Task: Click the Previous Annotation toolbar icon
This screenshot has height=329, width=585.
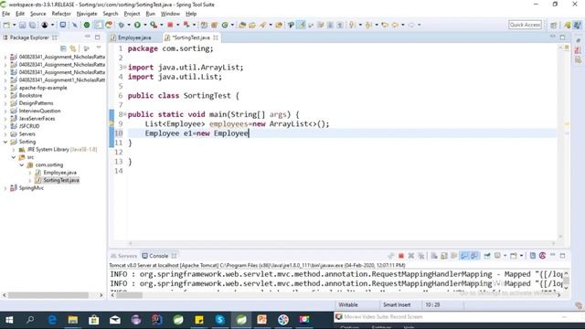Action: click(368, 25)
